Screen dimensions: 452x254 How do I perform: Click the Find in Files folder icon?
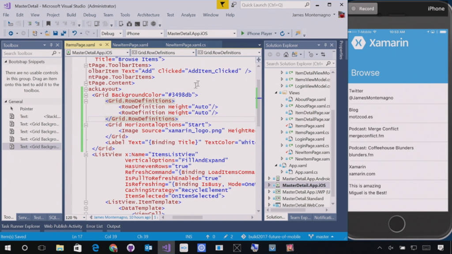click(298, 34)
